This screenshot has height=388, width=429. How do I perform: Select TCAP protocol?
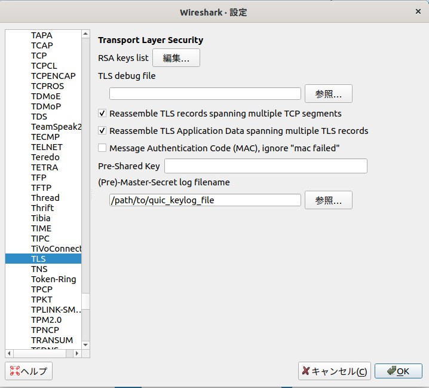pos(42,45)
